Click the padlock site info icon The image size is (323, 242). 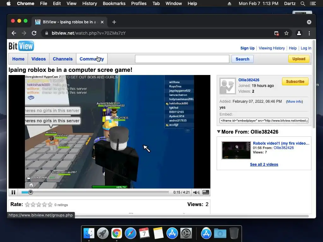(47, 33)
